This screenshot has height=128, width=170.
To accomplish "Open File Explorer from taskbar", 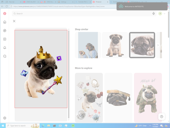I will [49, 126].
